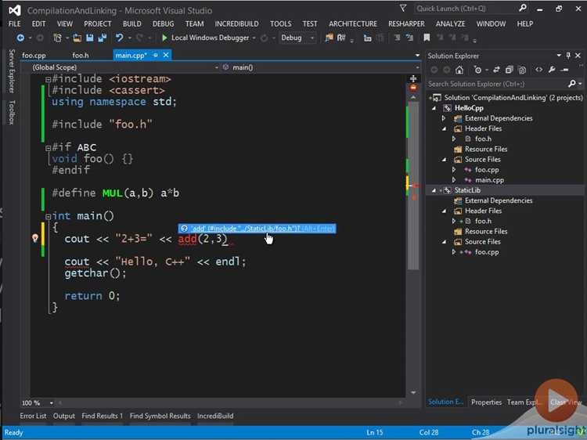Click the Home icon in Solution Explorer
Image resolution: width=587 pixels, height=440 pixels.
click(x=459, y=70)
